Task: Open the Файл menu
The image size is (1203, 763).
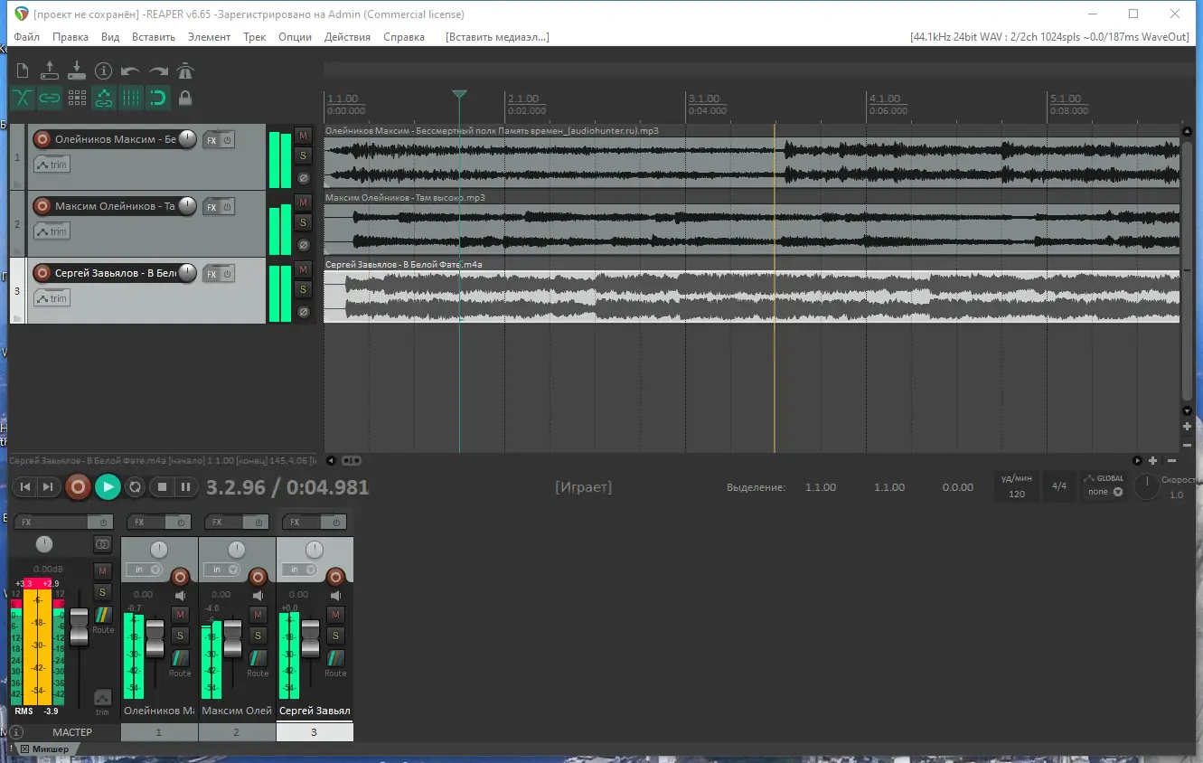Action: click(27, 37)
